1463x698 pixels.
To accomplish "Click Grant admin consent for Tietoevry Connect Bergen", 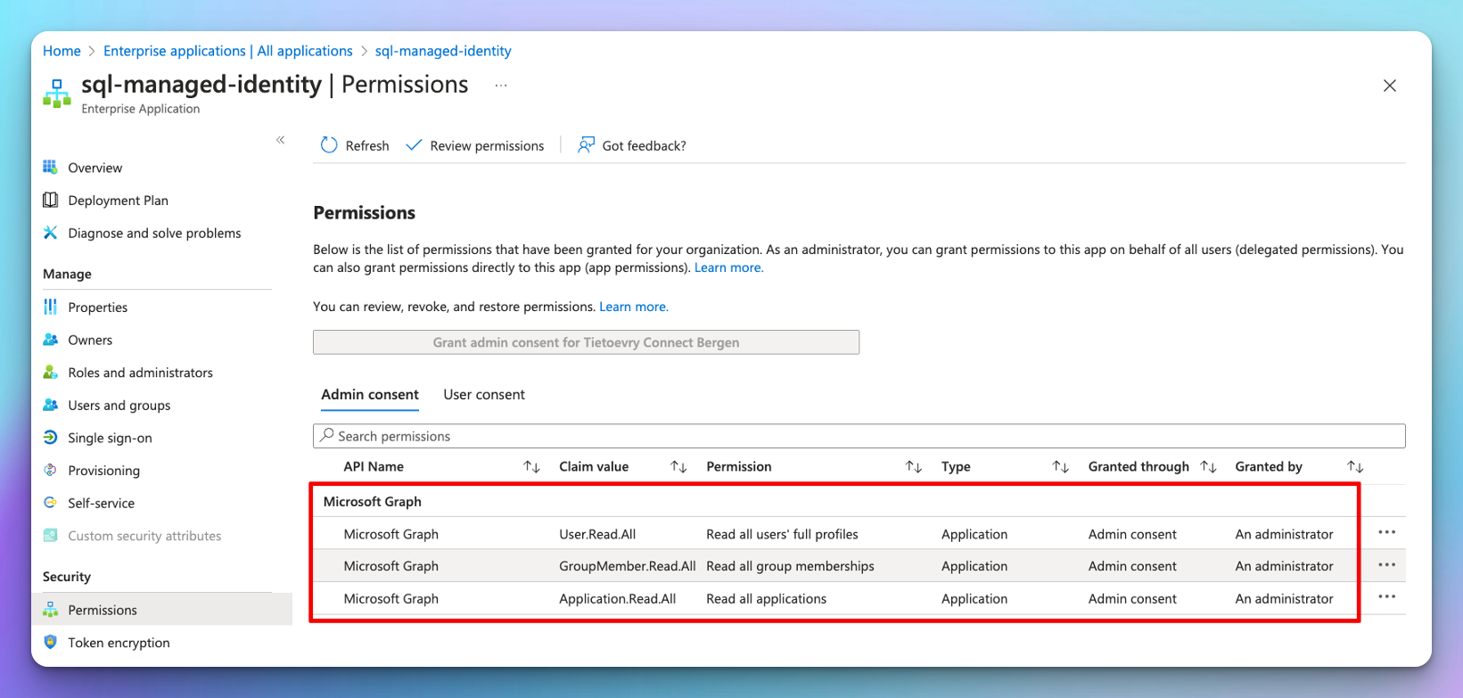I will 587,342.
